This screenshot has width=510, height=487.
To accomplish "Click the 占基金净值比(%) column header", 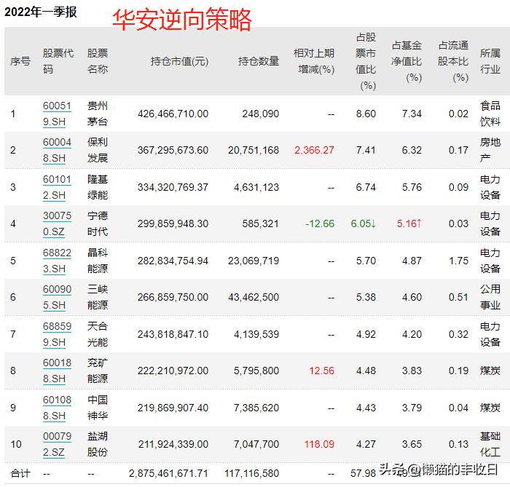I will (407, 61).
